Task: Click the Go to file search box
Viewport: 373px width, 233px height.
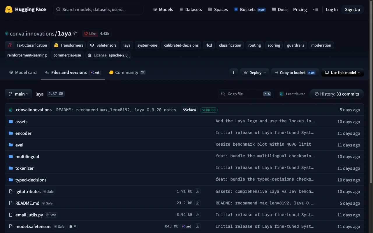Action: click(x=246, y=94)
